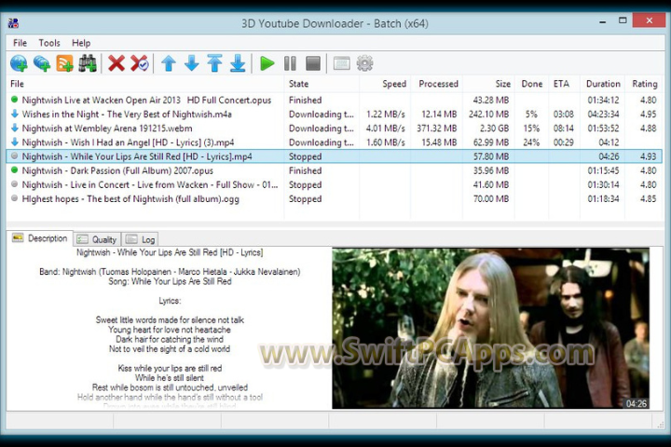Select Wishes in the Night m4a row

pos(335,115)
